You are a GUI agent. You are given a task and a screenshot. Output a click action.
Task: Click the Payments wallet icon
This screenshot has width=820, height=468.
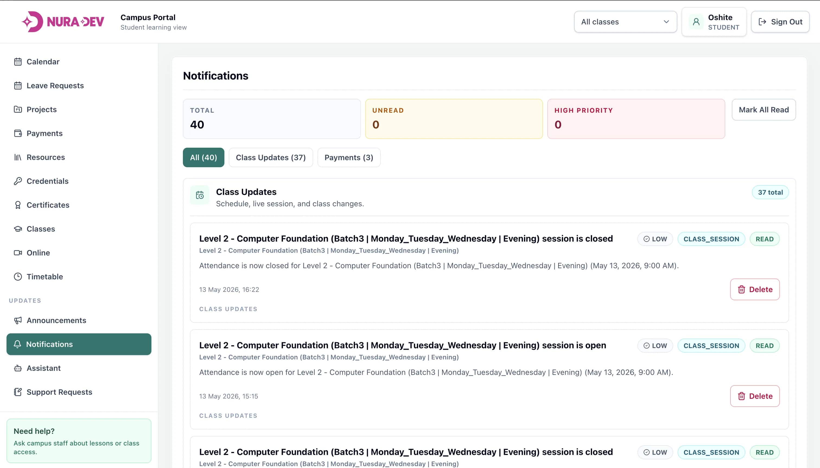(x=18, y=133)
